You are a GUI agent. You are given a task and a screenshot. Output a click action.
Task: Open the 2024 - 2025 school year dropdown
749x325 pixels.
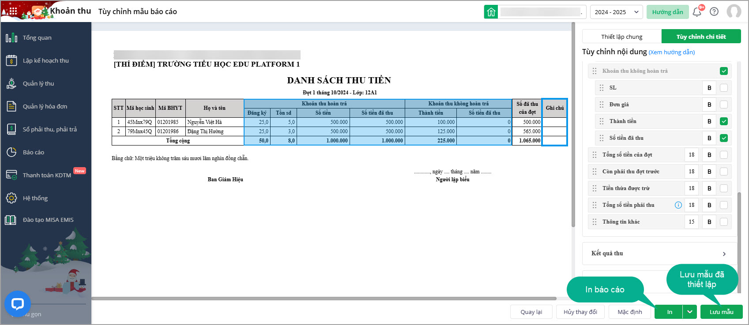(x=616, y=12)
